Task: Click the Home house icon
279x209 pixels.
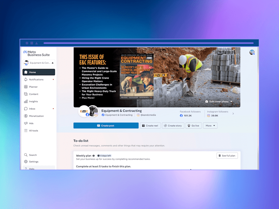Action: point(26,72)
